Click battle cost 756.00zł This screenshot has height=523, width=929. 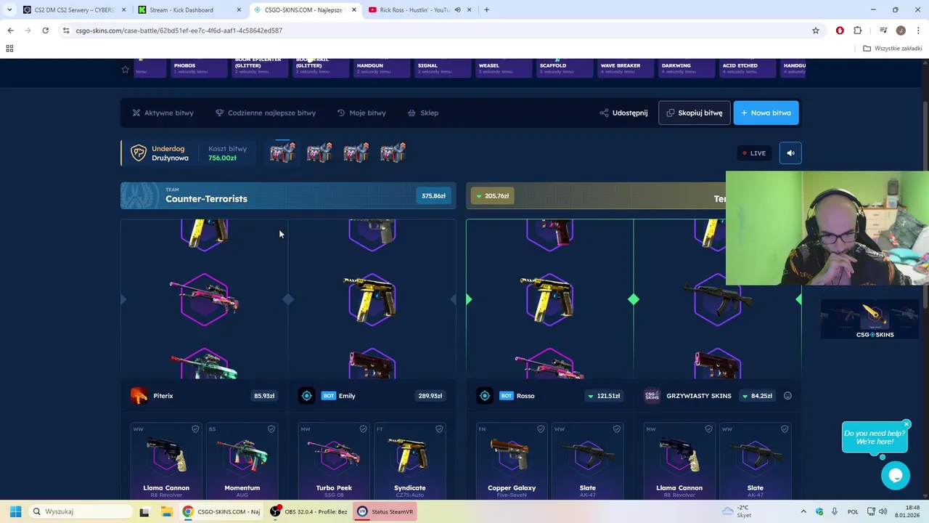pos(222,158)
